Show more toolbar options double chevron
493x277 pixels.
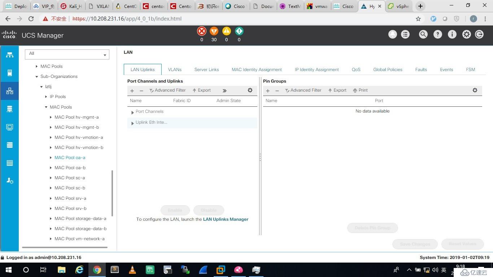[x=224, y=91]
